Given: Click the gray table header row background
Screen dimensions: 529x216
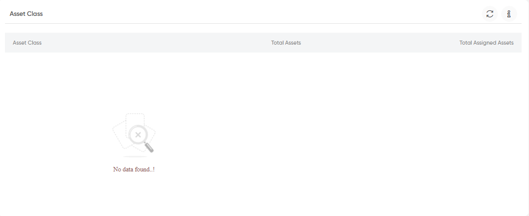Looking at the screenshot, I should coord(263,43).
